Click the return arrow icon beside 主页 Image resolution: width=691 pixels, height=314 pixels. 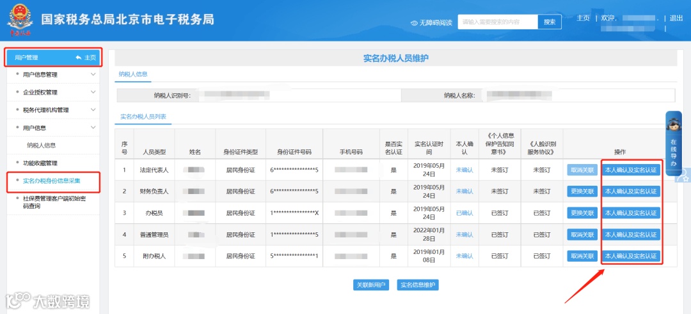tap(79, 57)
